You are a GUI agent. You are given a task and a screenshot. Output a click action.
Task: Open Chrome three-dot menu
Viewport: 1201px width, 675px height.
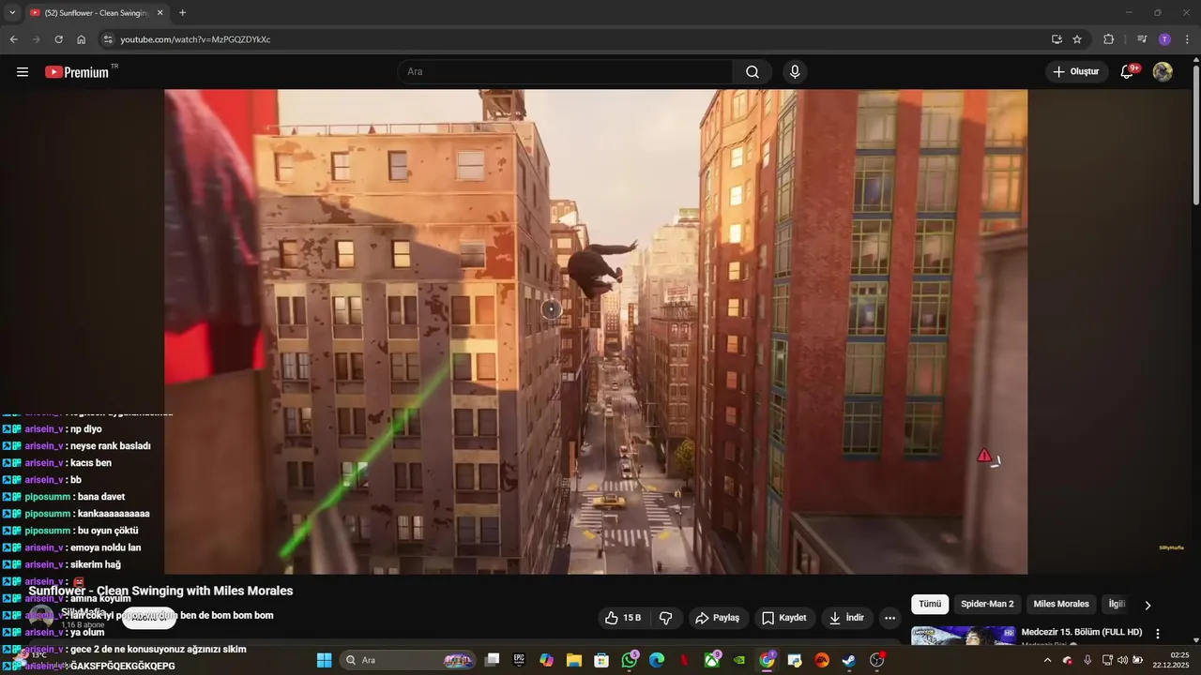click(x=1186, y=39)
